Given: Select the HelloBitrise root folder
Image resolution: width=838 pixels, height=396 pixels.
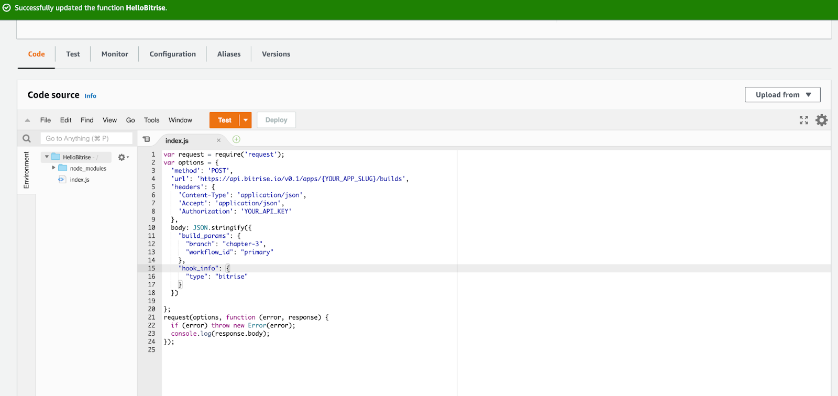Looking at the screenshot, I should 77,157.
